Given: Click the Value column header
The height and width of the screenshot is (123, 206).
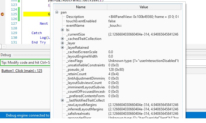Looking at the screenshot, I should (144, 7).
